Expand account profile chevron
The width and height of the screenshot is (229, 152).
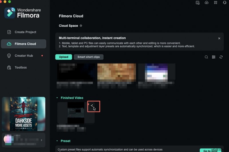(x=42, y=140)
